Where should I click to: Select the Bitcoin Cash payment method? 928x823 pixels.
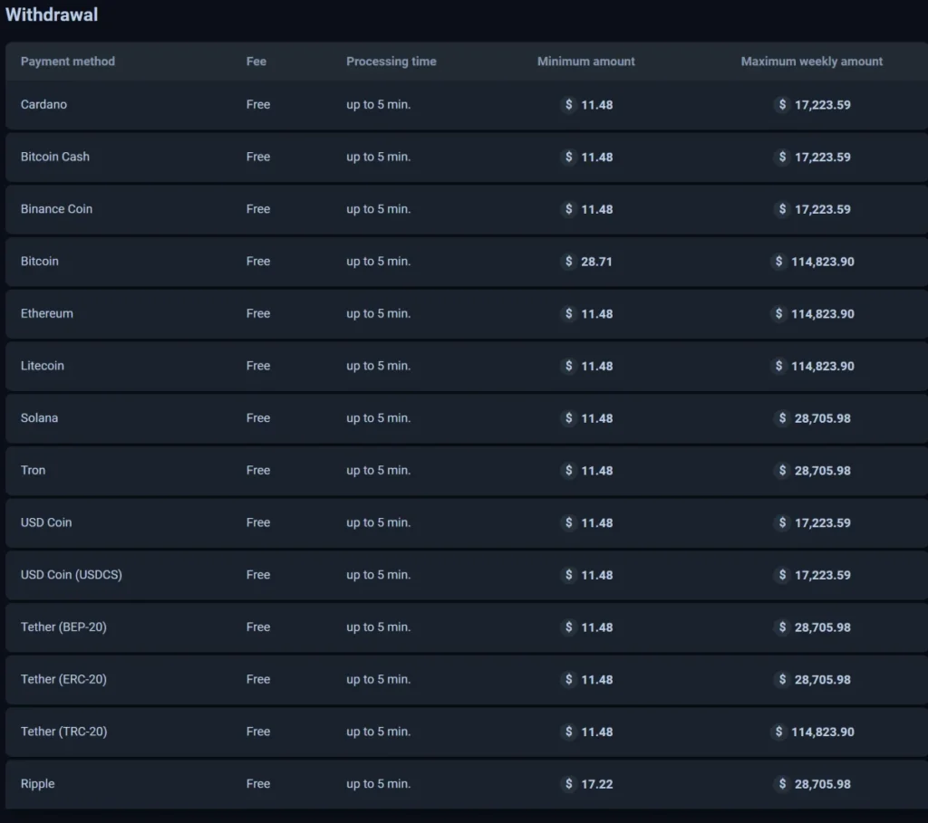coord(55,157)
